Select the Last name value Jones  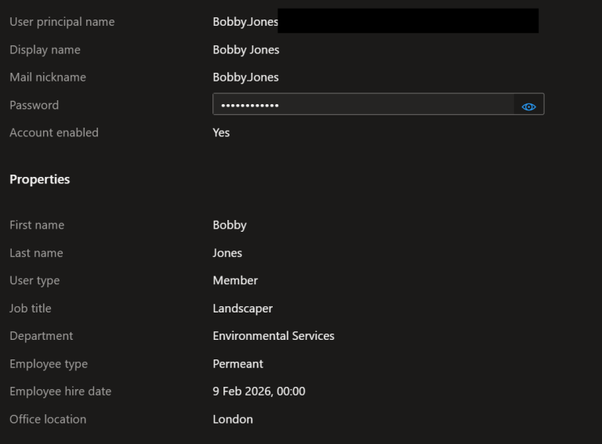[227, 253]
